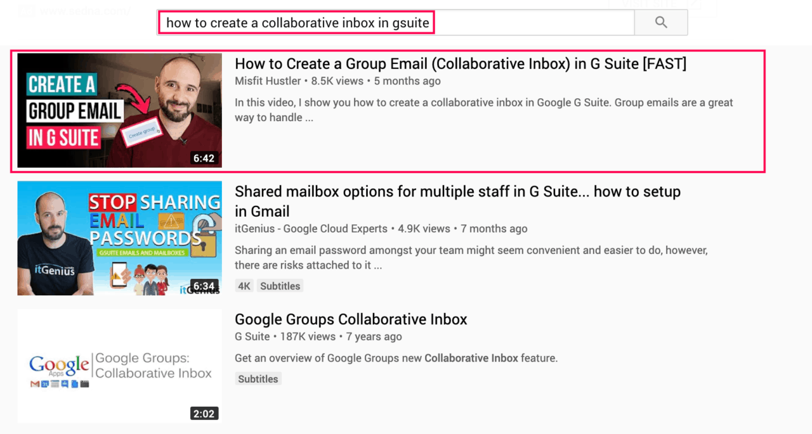The width and height of the screenshot is (812, 434).
Task: Click Subtitles badge next to 4K badge
Action: pyautogui.click(x=280, y=286)
